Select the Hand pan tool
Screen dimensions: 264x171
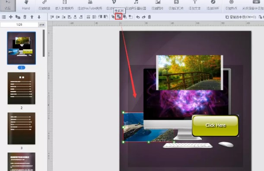point(26,5)
